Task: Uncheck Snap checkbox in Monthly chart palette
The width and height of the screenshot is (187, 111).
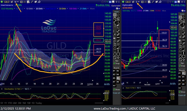Action: 114,63
